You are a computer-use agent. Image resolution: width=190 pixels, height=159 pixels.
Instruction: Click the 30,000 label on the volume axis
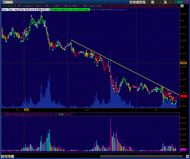[184, 118]
